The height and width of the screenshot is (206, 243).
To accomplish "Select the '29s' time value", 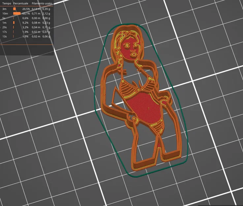I will 5,27.
